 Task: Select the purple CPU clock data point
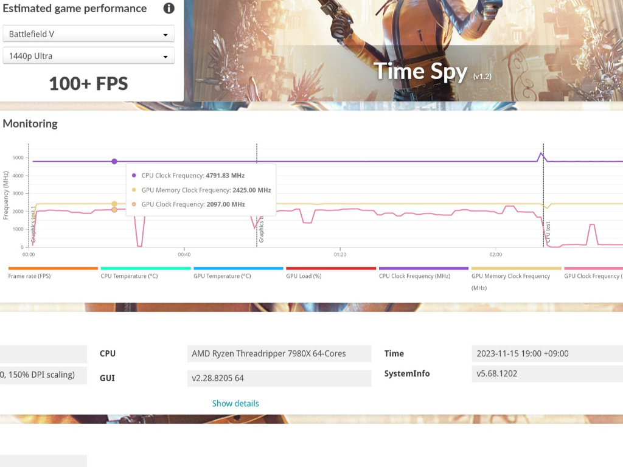tap(114, 162)
